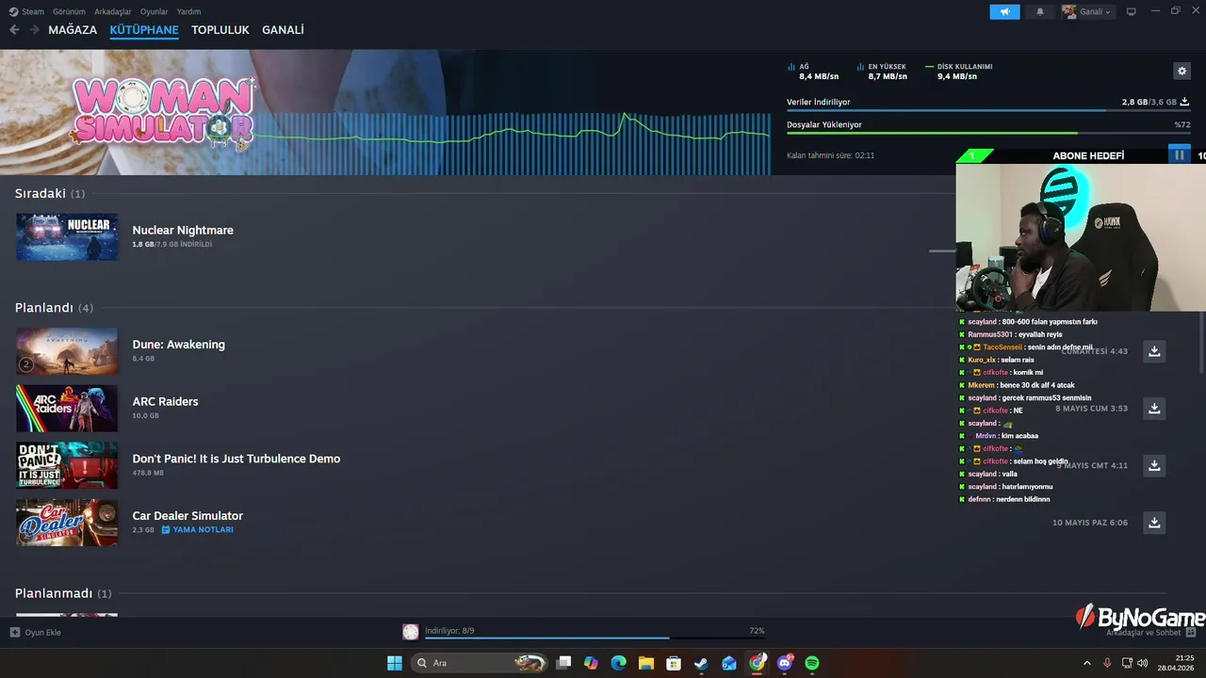Viewport: 1206px width, 678px height.
Task: Open the Yardım menu
Action: [188, 11]
